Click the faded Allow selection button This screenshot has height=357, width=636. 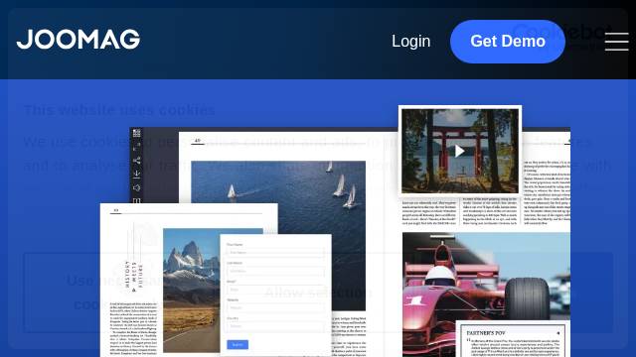pos(318,293)
